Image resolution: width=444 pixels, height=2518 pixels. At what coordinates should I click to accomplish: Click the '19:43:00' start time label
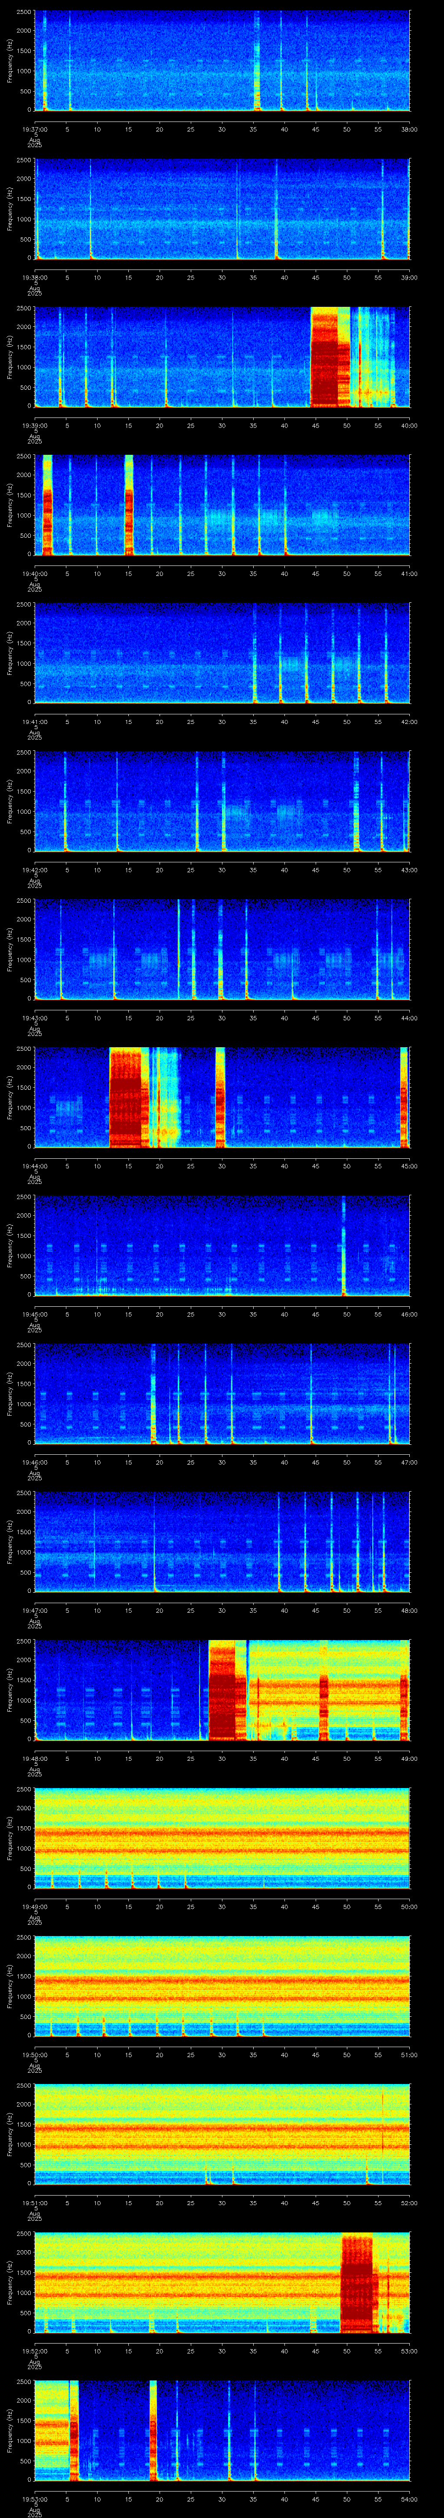(x=34, y=1018)
